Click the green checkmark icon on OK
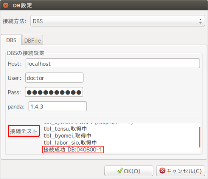Viewport: 208px width, 179px height. (x=120, y=171)
